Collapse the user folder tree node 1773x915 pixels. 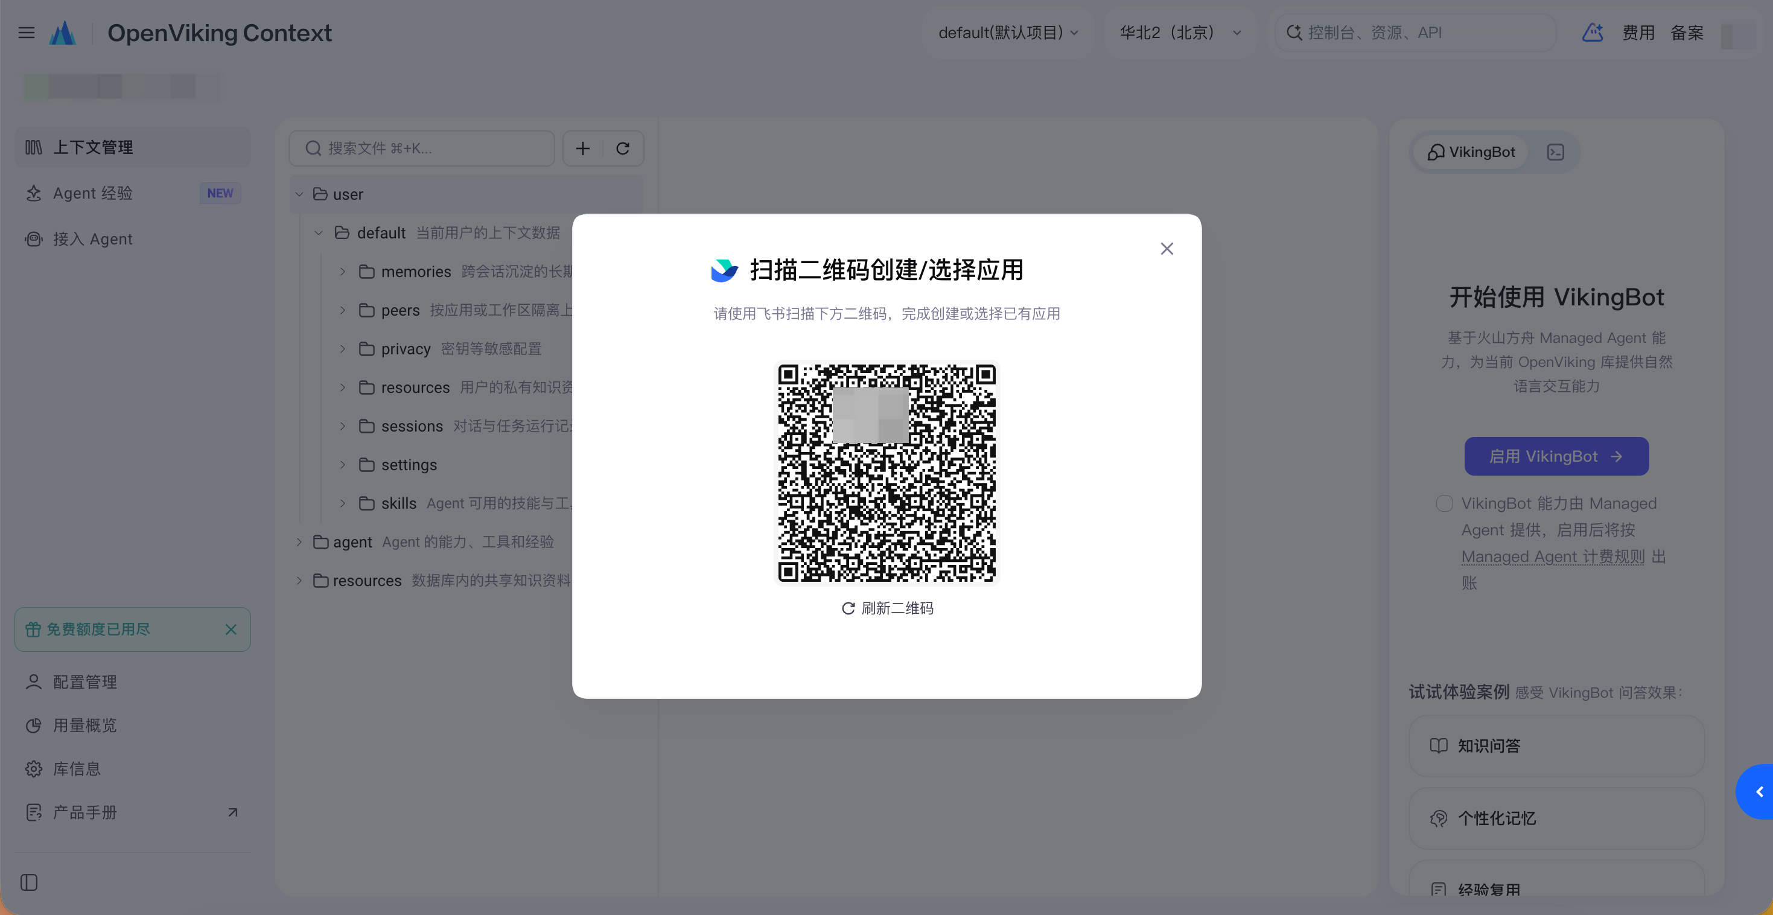(299, 194)
